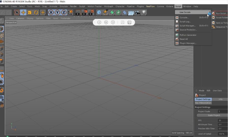Toggle Z axis lock
This screenshot has width=228, height=137.
pyautogui.click(x=64, y=12)
